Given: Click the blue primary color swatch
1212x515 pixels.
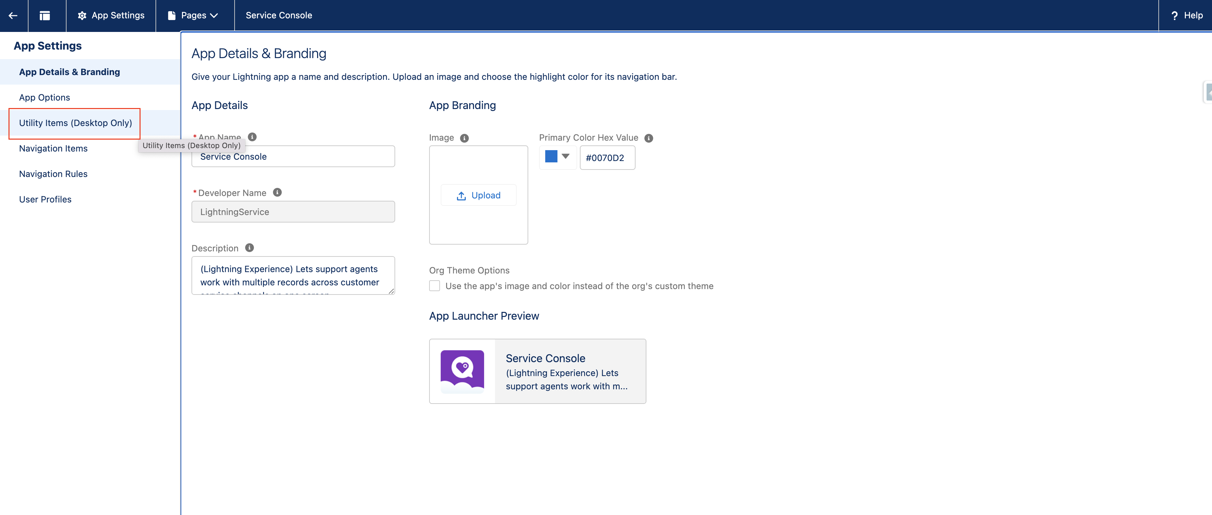Looking at the screenshot, I should point(551,156).
